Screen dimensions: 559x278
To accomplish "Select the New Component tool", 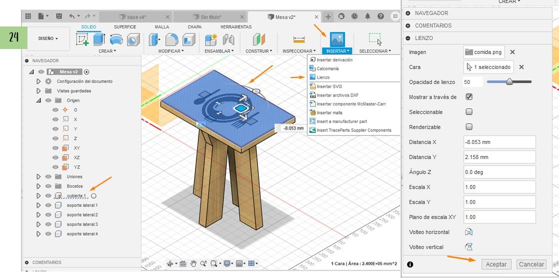I will coord(211,39).
